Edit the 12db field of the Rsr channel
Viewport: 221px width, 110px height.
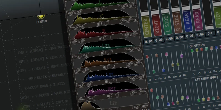coord(134,93)
